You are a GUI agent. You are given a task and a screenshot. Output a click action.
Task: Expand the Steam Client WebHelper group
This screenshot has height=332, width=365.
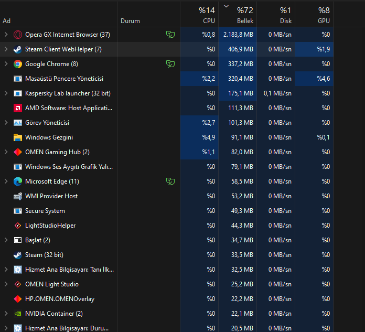click(x=6, y=49)
